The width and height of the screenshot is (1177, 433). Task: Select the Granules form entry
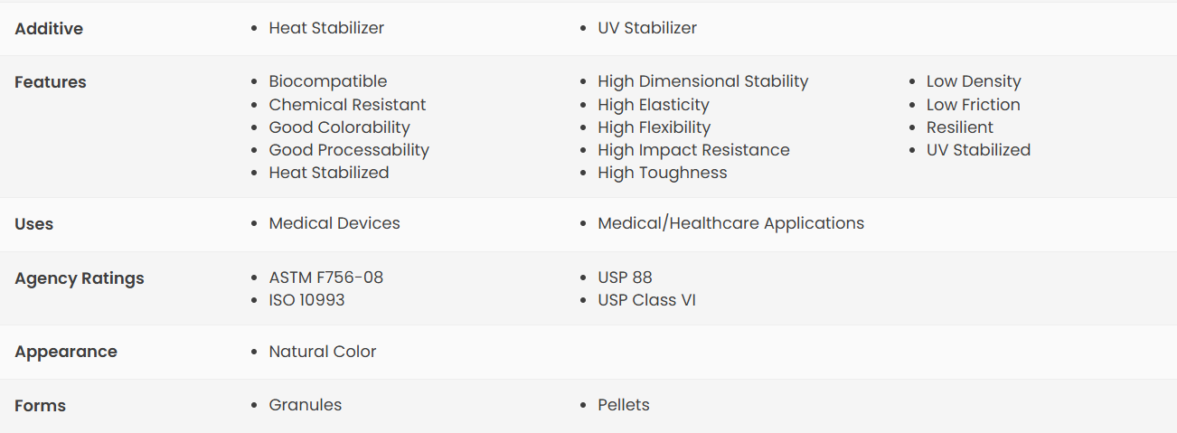[306, 405]
